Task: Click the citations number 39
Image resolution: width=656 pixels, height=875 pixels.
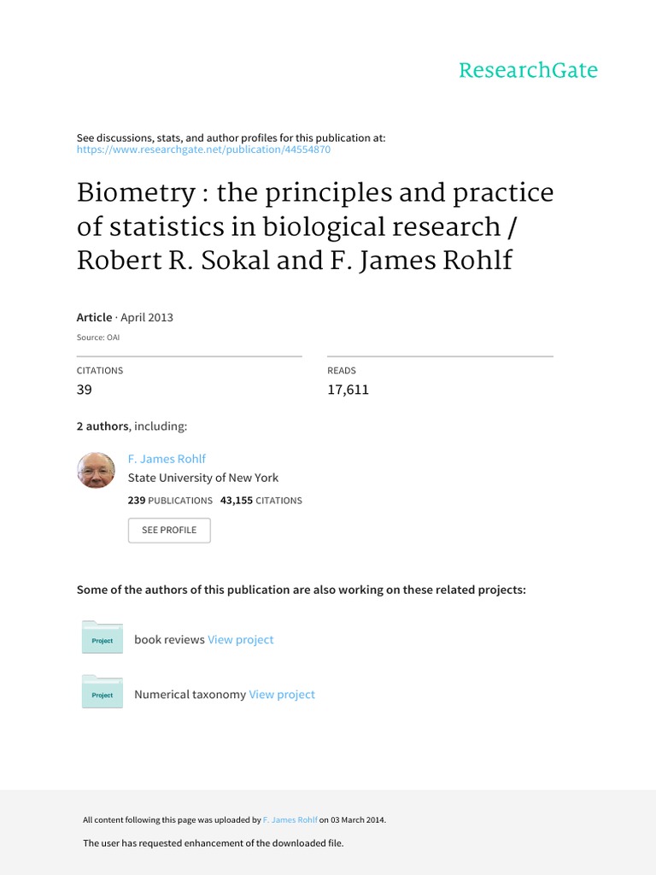Action: click(85, 390)
